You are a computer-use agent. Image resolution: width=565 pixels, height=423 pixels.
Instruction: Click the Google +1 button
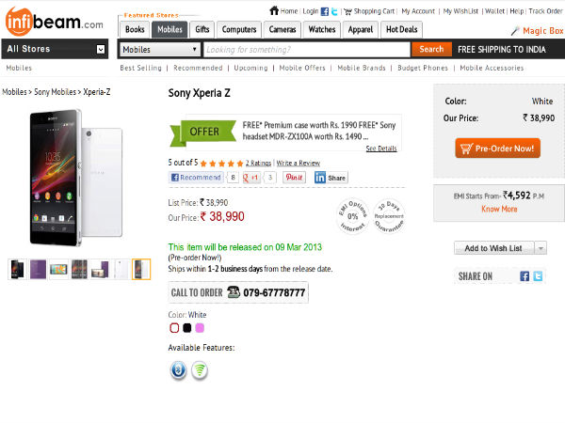pyautogui.click(x=252, y=177)
